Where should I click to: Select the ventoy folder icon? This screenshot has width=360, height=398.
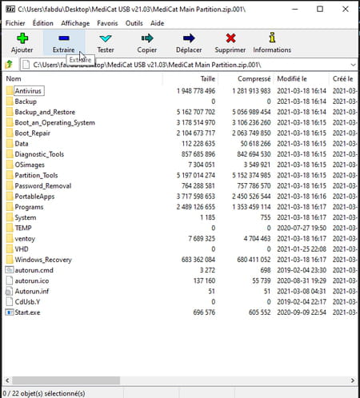point(10,238)
